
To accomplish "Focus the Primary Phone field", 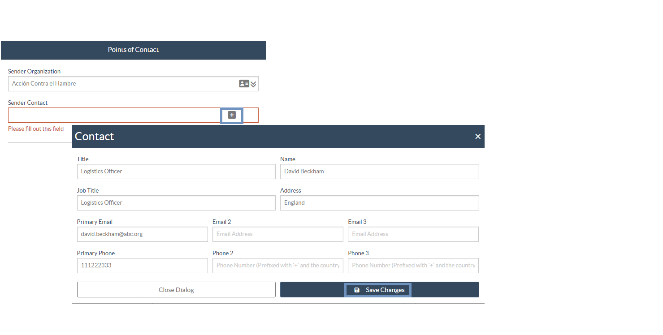I will [x=142, y=266].
